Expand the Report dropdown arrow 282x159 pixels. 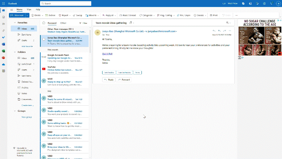(70, 16)
